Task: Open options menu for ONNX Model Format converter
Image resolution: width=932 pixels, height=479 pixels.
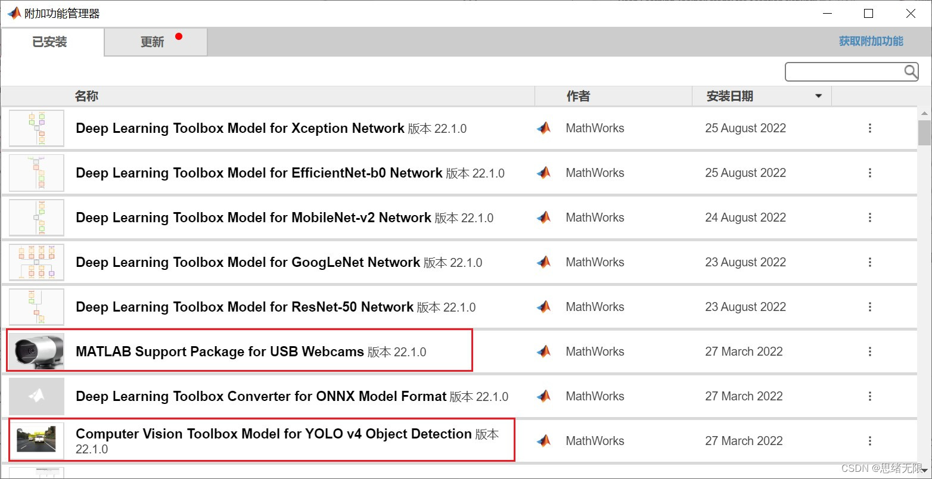Action: coord(870,396)
